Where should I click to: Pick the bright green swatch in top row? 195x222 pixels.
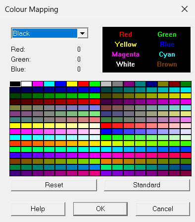point(95,84)
